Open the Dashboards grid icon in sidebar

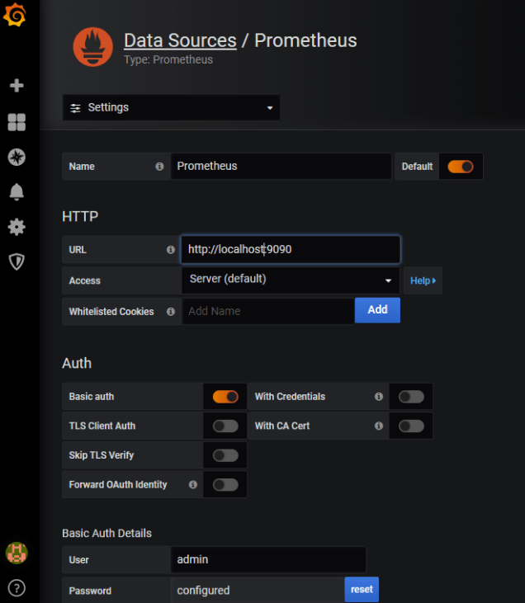(x=17, y=122)
